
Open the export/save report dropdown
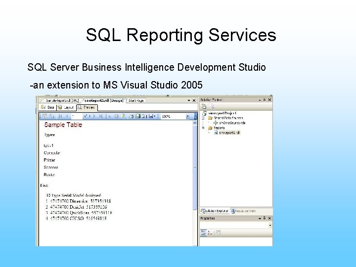152,116
